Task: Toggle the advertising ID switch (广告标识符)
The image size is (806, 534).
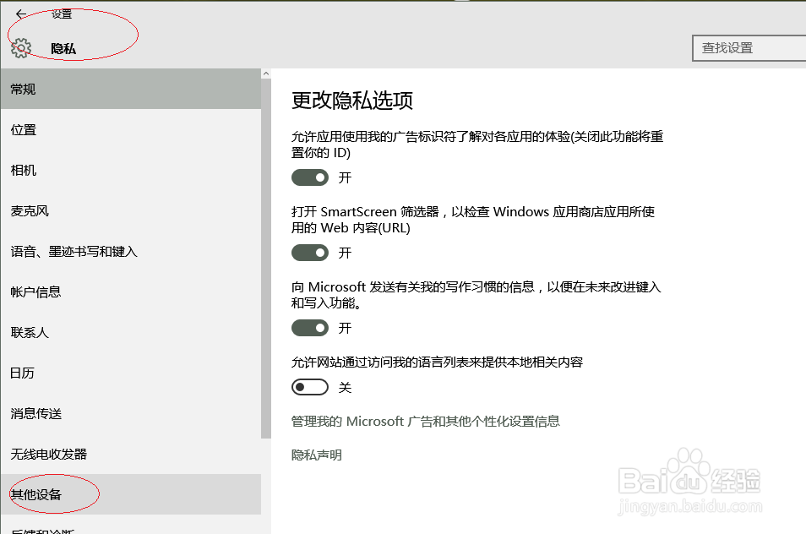Action: tap(310, 177)
